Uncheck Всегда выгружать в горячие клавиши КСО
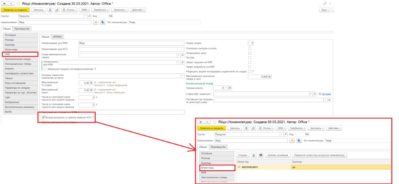This screenshot has width=399, height=184. pos(43,118)
